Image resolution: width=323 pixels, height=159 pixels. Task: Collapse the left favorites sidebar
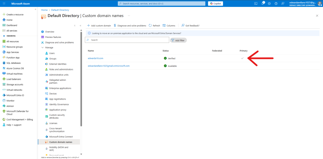(35, 9)
